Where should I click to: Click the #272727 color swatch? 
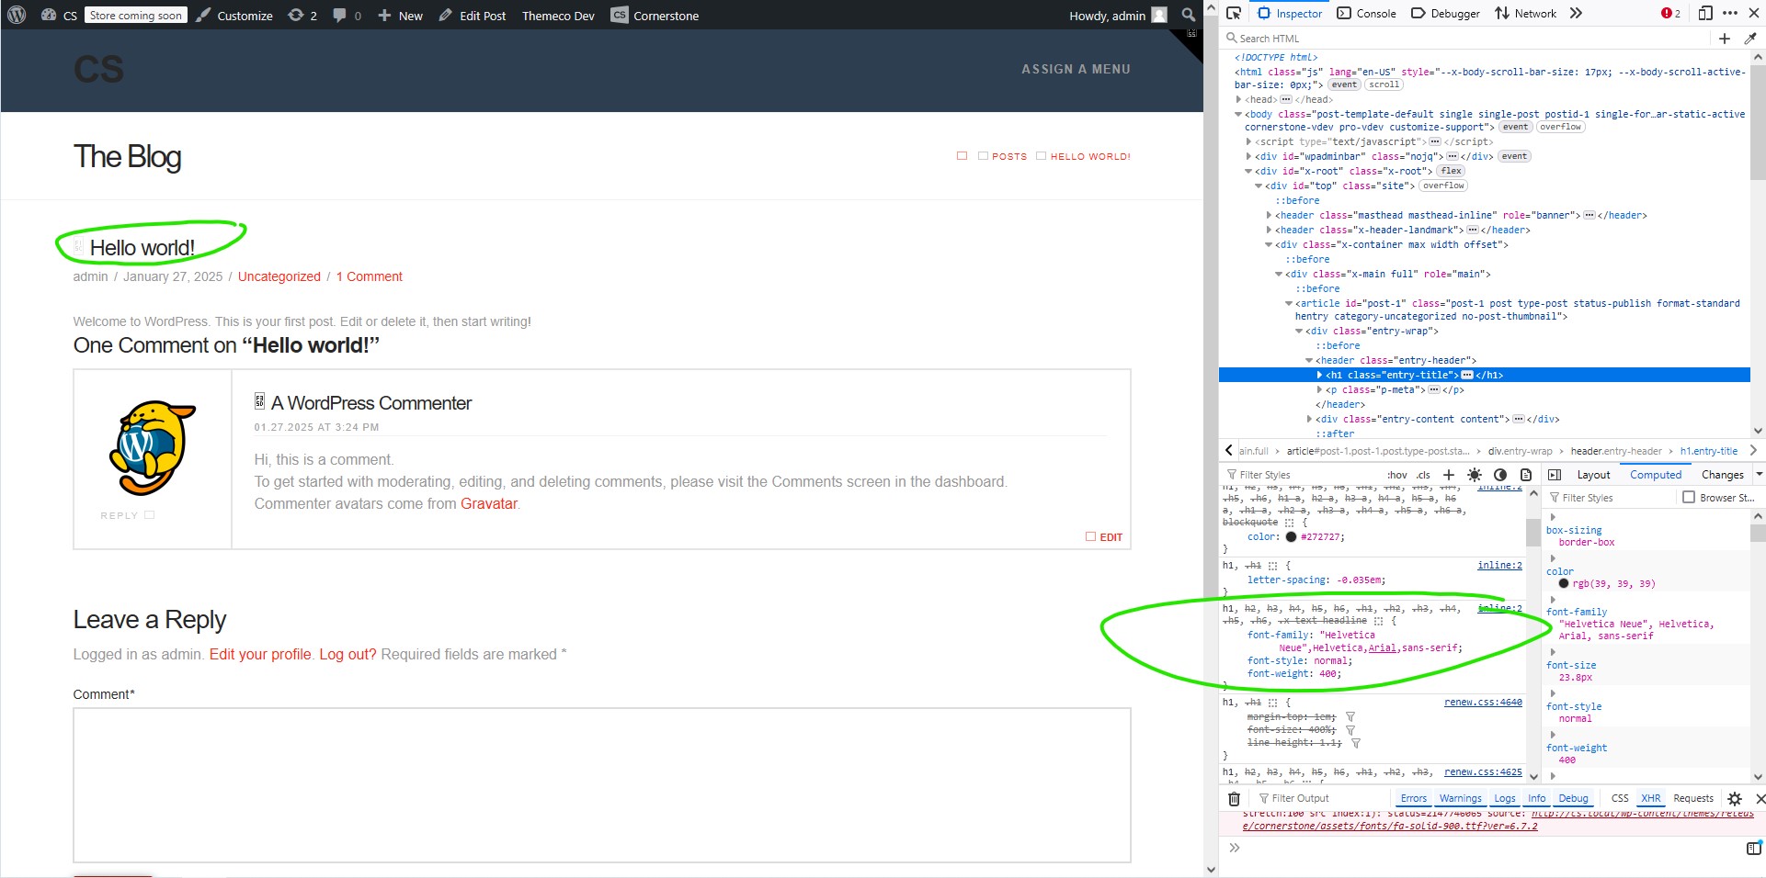click(x=1291, y=537)
